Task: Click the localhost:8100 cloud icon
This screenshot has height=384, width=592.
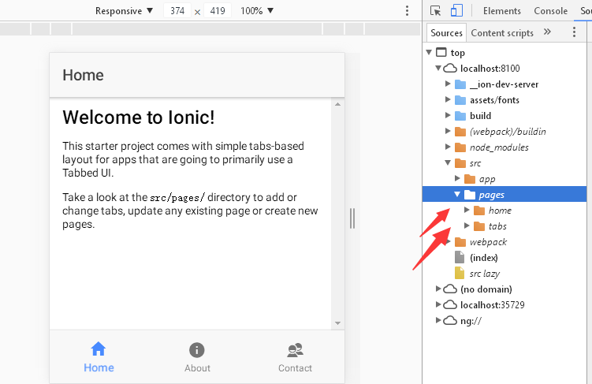Action: tap(449, 69)
